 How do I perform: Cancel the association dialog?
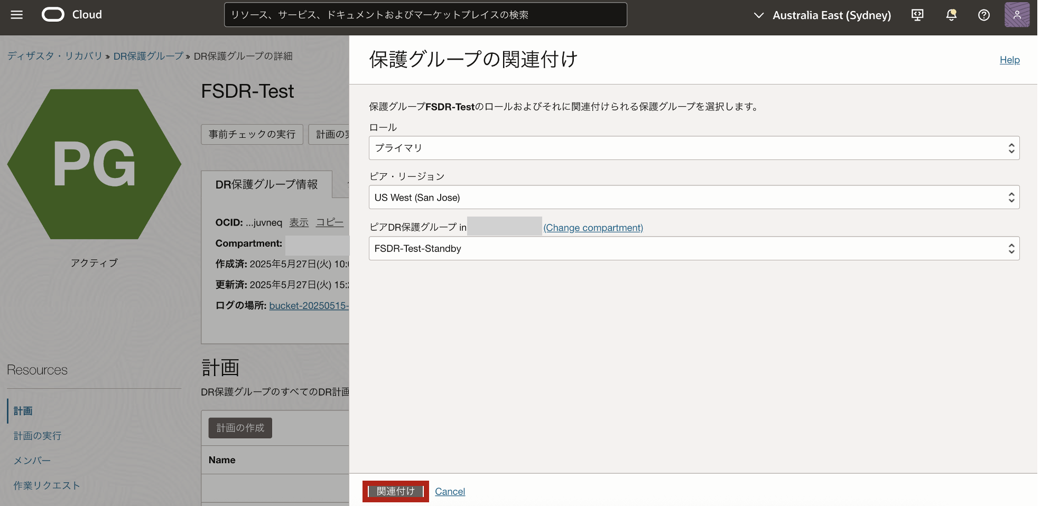point(450,491)
